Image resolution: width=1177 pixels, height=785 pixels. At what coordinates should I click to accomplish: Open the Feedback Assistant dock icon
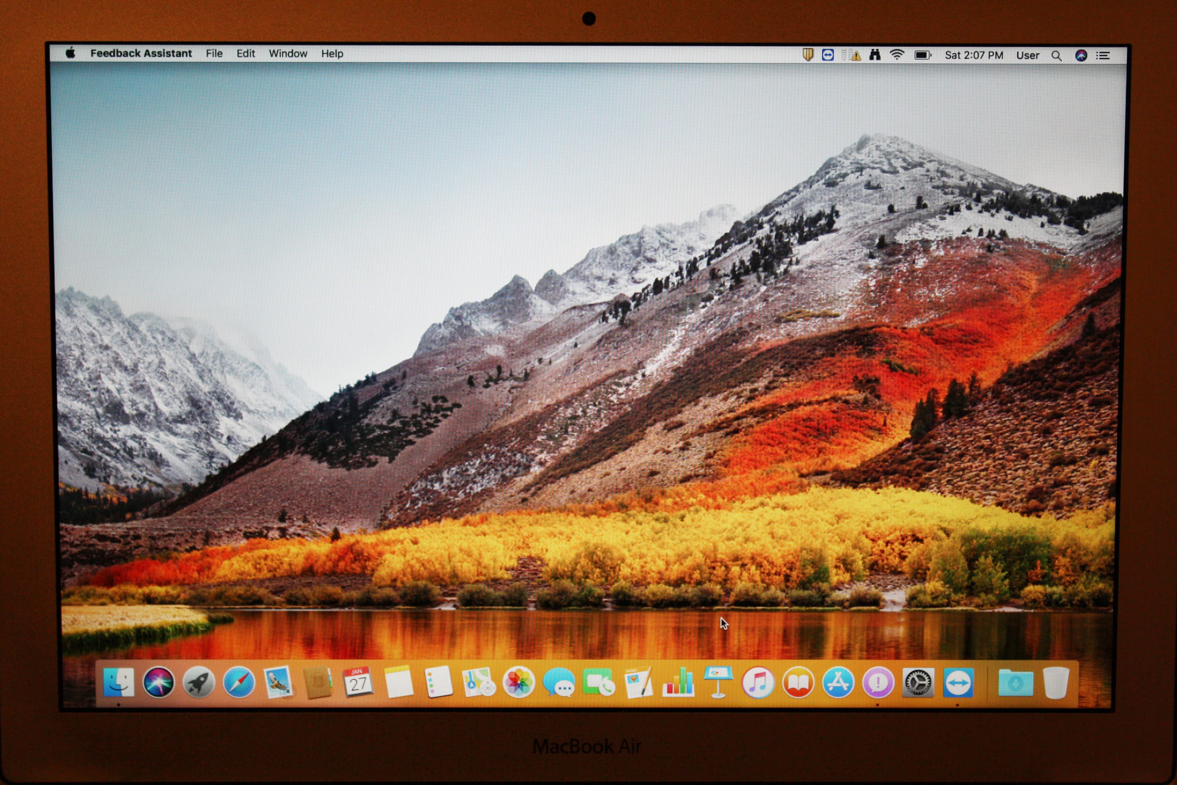[x=878, y=683]
